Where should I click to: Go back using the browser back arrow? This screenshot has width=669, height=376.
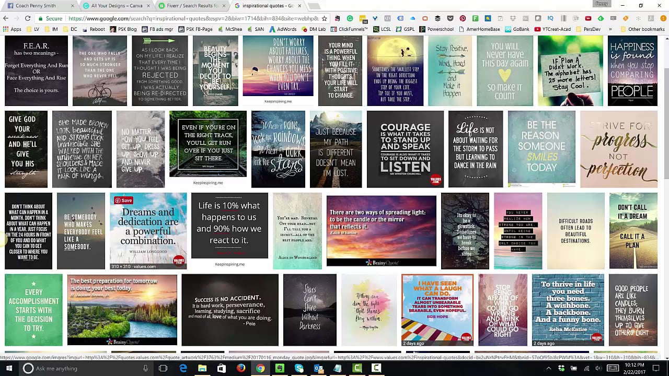6,18
